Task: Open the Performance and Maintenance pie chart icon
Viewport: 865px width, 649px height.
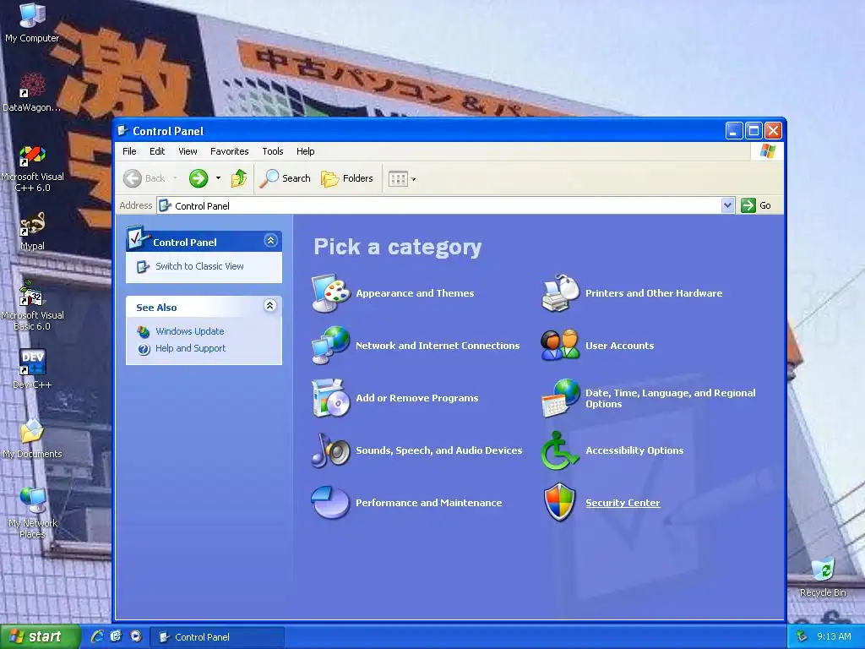Action: point(330,503)
